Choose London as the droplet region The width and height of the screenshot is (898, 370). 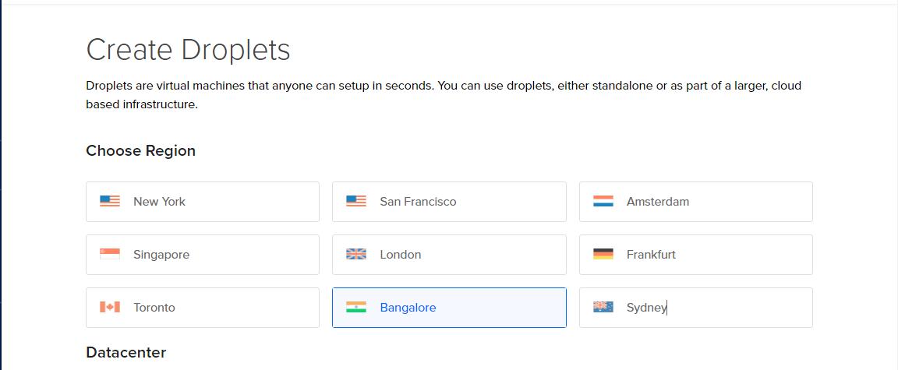click(449, 255)
